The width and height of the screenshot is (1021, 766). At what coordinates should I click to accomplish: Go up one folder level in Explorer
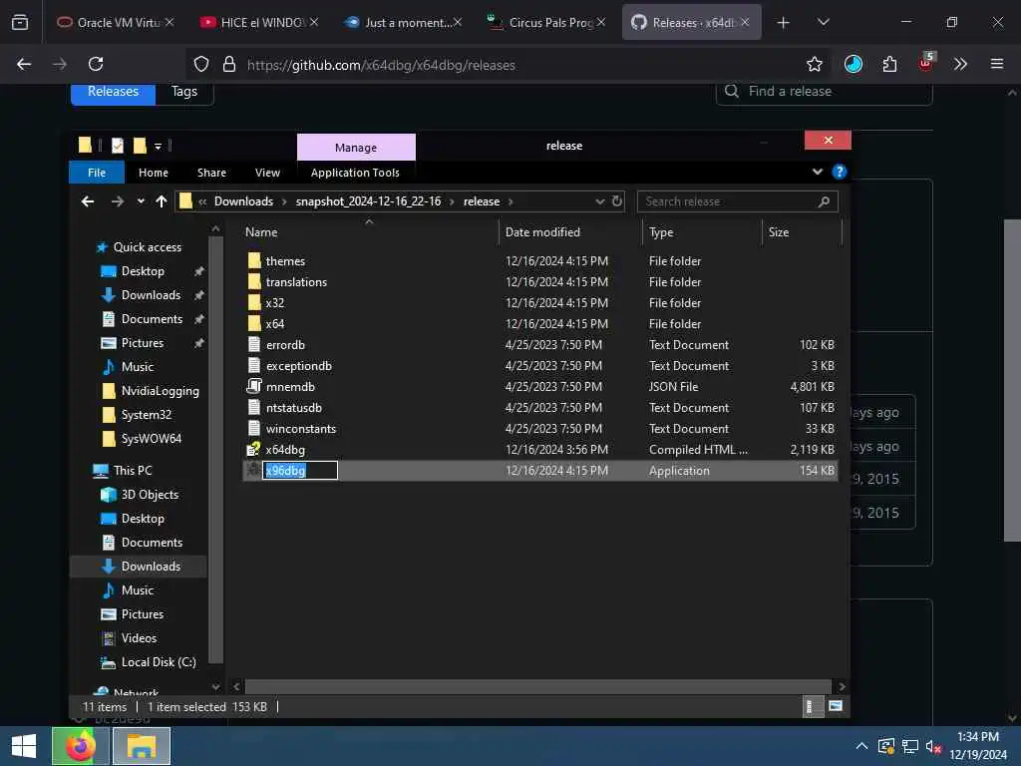point(162,201)
